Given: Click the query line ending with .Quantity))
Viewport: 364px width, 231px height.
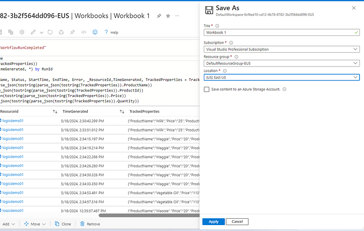Looking at the screenshot, I should click(70, 101).
